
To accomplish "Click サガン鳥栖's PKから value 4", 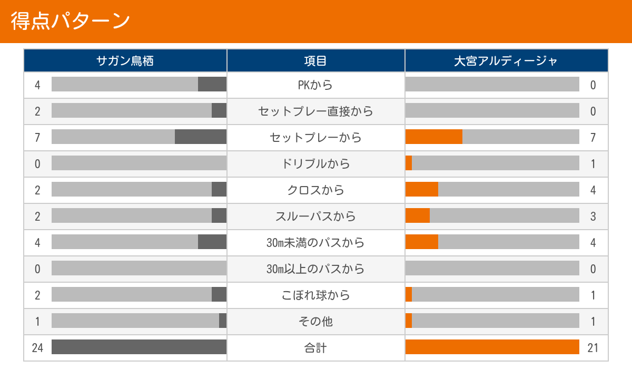I will (37, 85).
